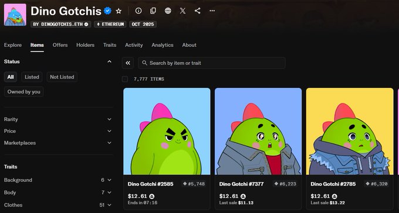
Task: Click the Dino Gotchi #2785 title
Action: (333, 184)
